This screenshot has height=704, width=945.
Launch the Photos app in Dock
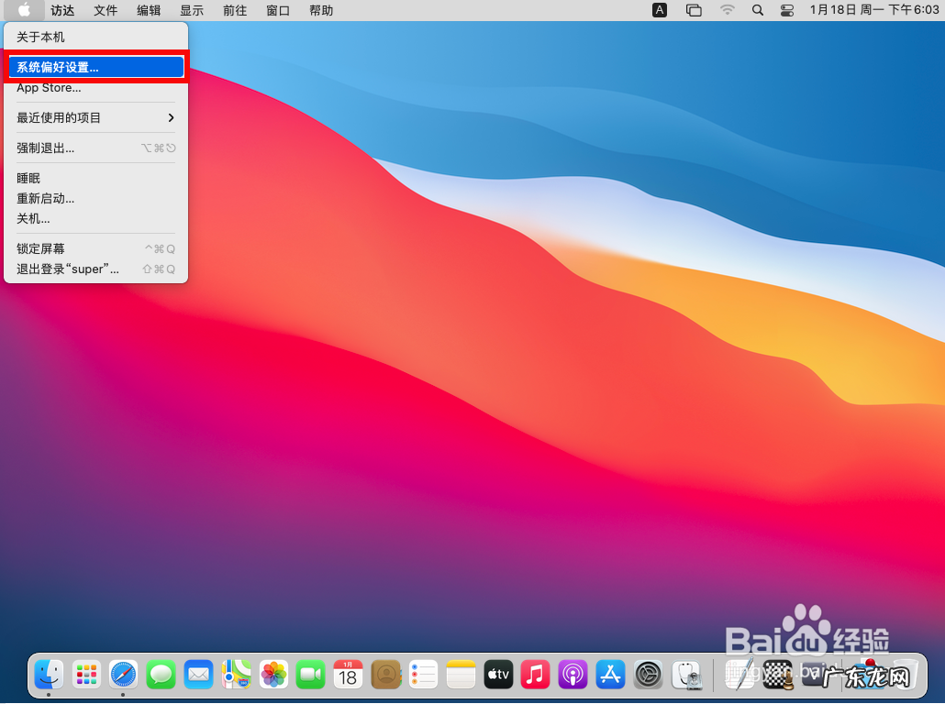[x=273, y=676]
